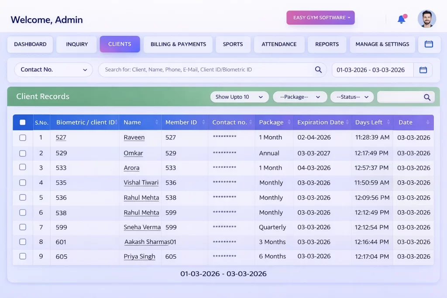The image size is (447, 298).
Task: Open the date range calendar picker icon
Action: click(423, 70)
